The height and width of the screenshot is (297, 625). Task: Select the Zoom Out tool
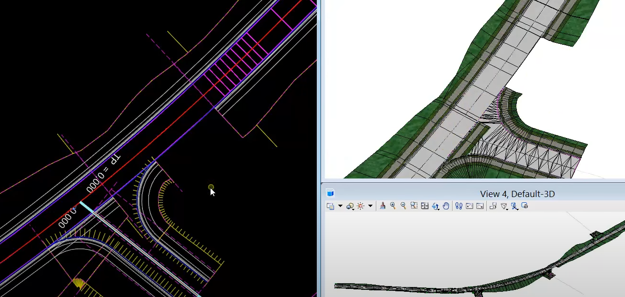[403, 206]
